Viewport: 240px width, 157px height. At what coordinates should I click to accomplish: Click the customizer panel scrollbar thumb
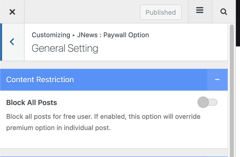[232, 90]
